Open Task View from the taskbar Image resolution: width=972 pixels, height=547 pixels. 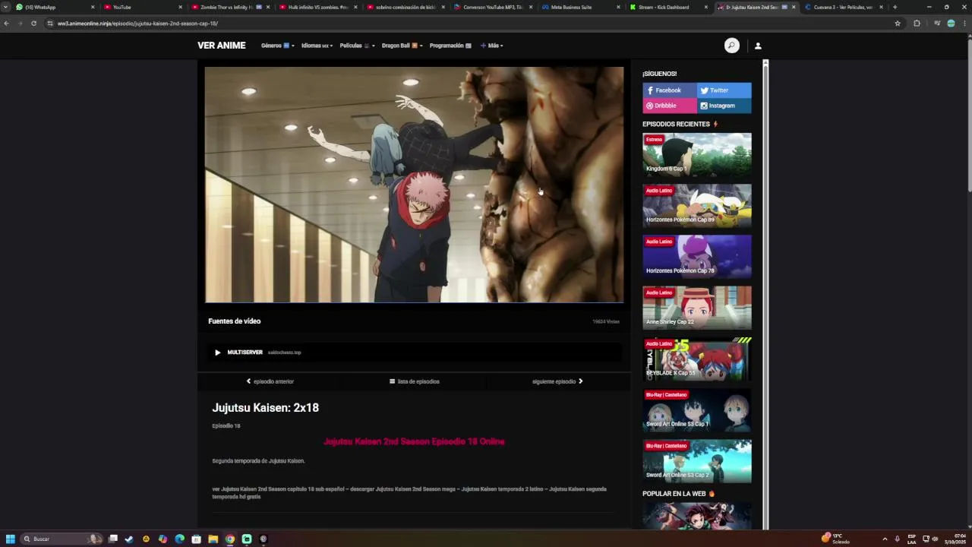(x=112, y=539)
